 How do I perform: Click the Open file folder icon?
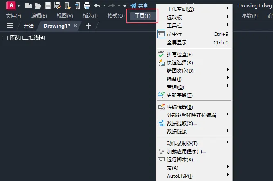click(x=38, y=6)
